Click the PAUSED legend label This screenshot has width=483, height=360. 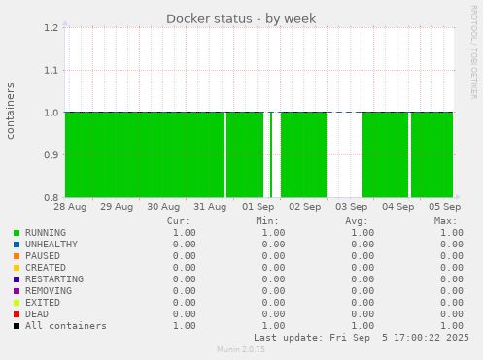(43, 256)
